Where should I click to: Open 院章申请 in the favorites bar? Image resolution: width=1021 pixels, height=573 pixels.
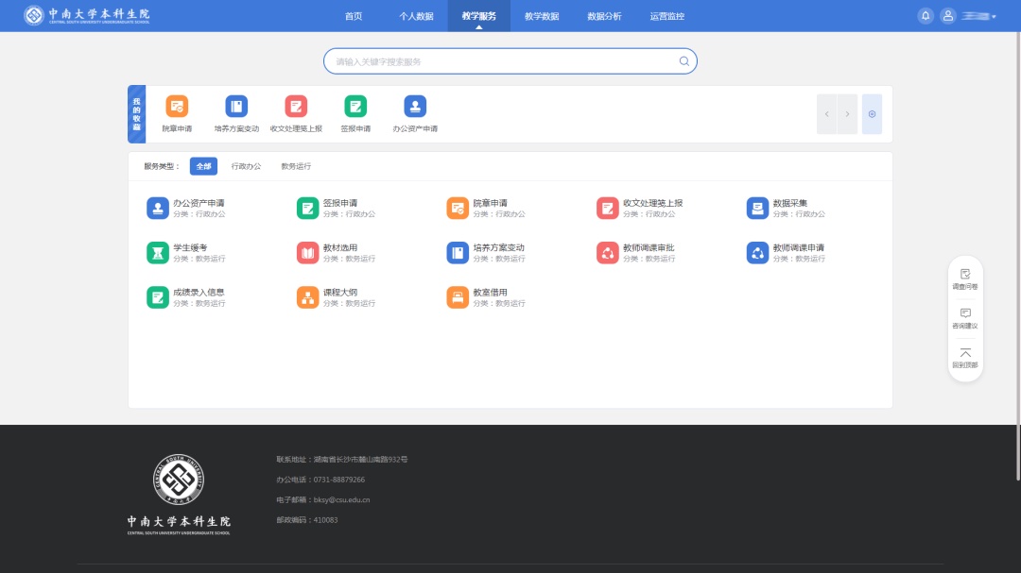(x=177, y=107)
